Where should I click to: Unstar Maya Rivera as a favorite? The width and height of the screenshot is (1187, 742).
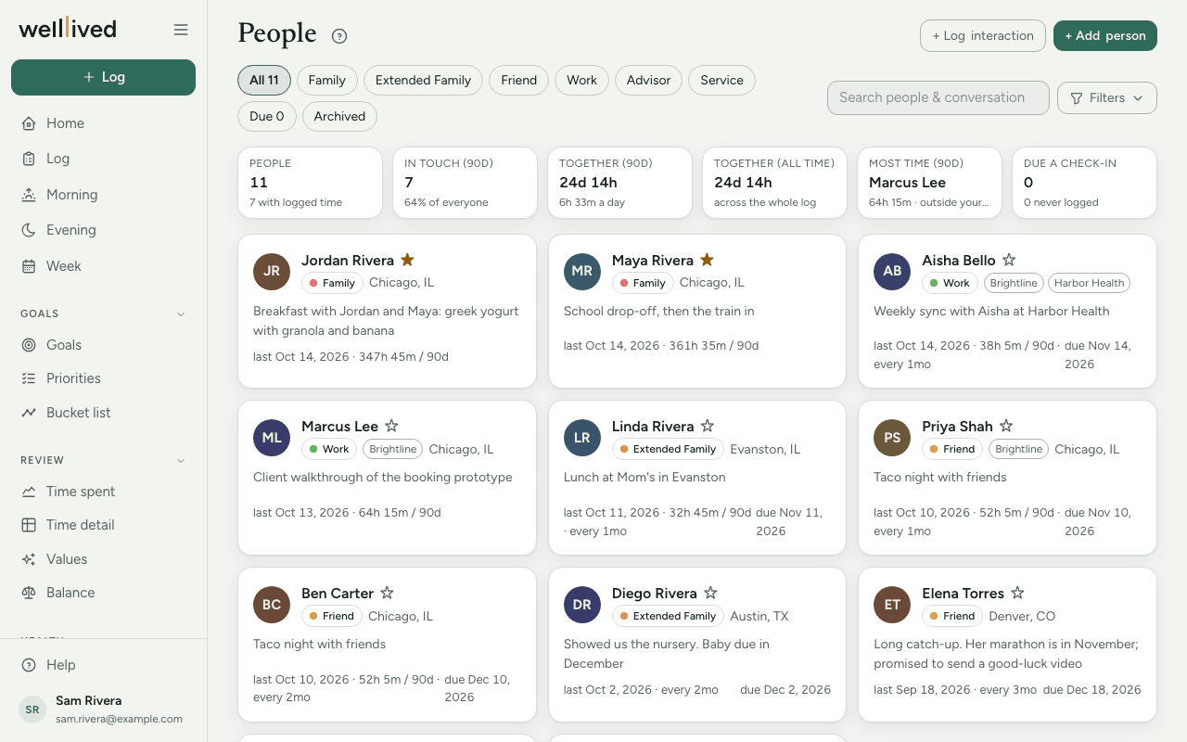click(x=707, y=260)
